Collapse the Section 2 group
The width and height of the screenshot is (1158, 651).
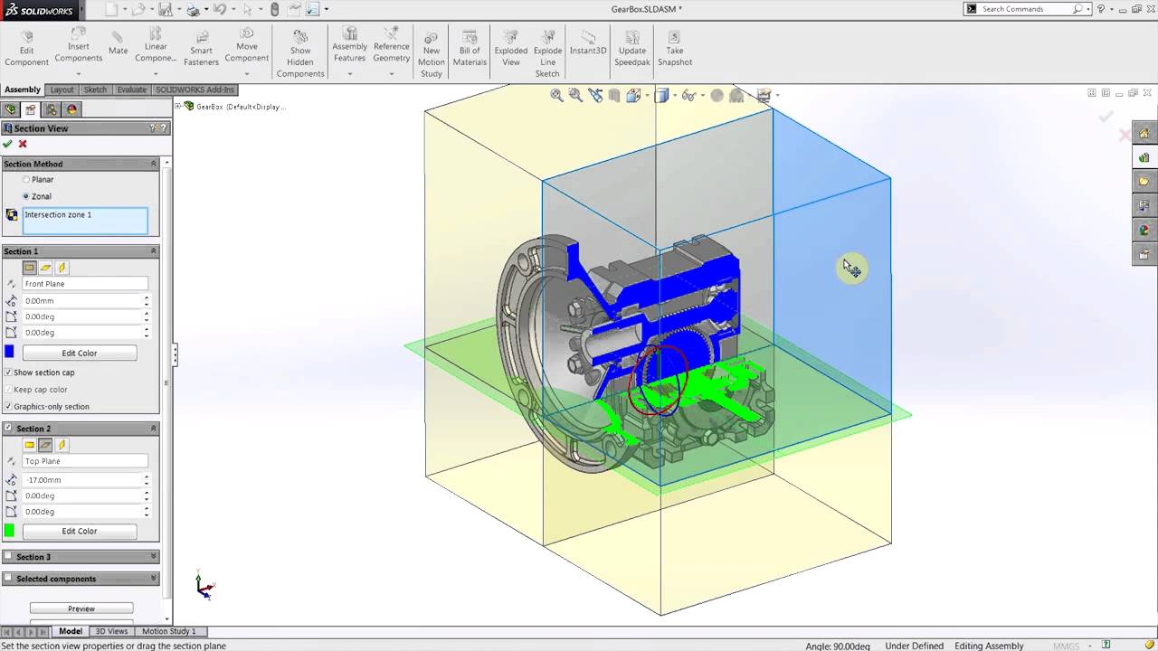[153, 429]
